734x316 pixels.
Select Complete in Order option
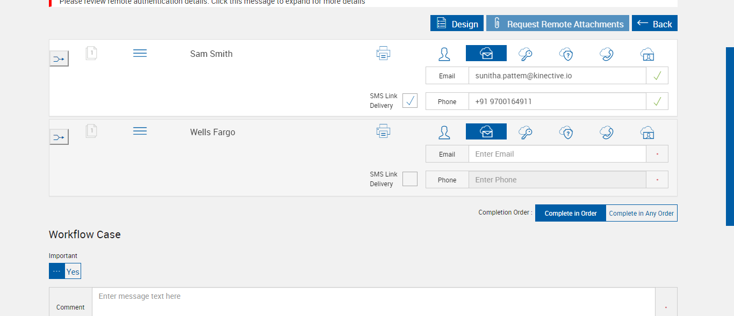click(571, 213)
